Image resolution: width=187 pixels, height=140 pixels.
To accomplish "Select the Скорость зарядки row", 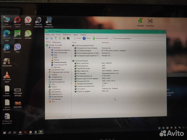I will point(91,91).
